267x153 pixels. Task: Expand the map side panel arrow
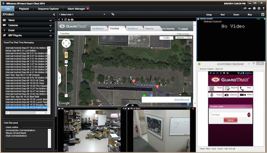tap(60, 78)
